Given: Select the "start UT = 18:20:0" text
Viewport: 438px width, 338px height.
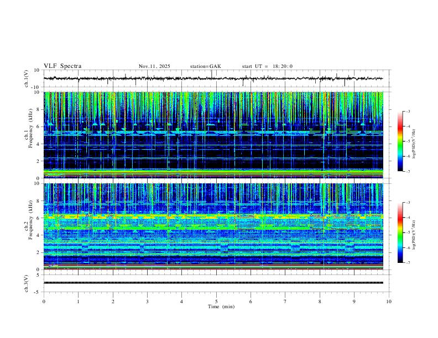Looking at the screenshot, I should [x=267, y=66].
